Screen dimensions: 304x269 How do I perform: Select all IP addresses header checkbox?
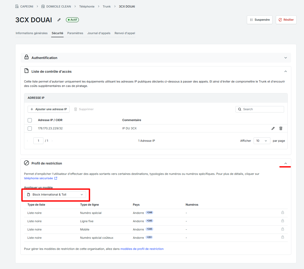coord(30,120)
